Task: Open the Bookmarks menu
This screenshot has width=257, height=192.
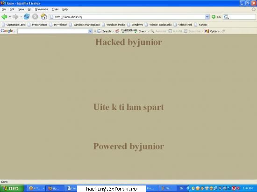Action: (42, 9)
